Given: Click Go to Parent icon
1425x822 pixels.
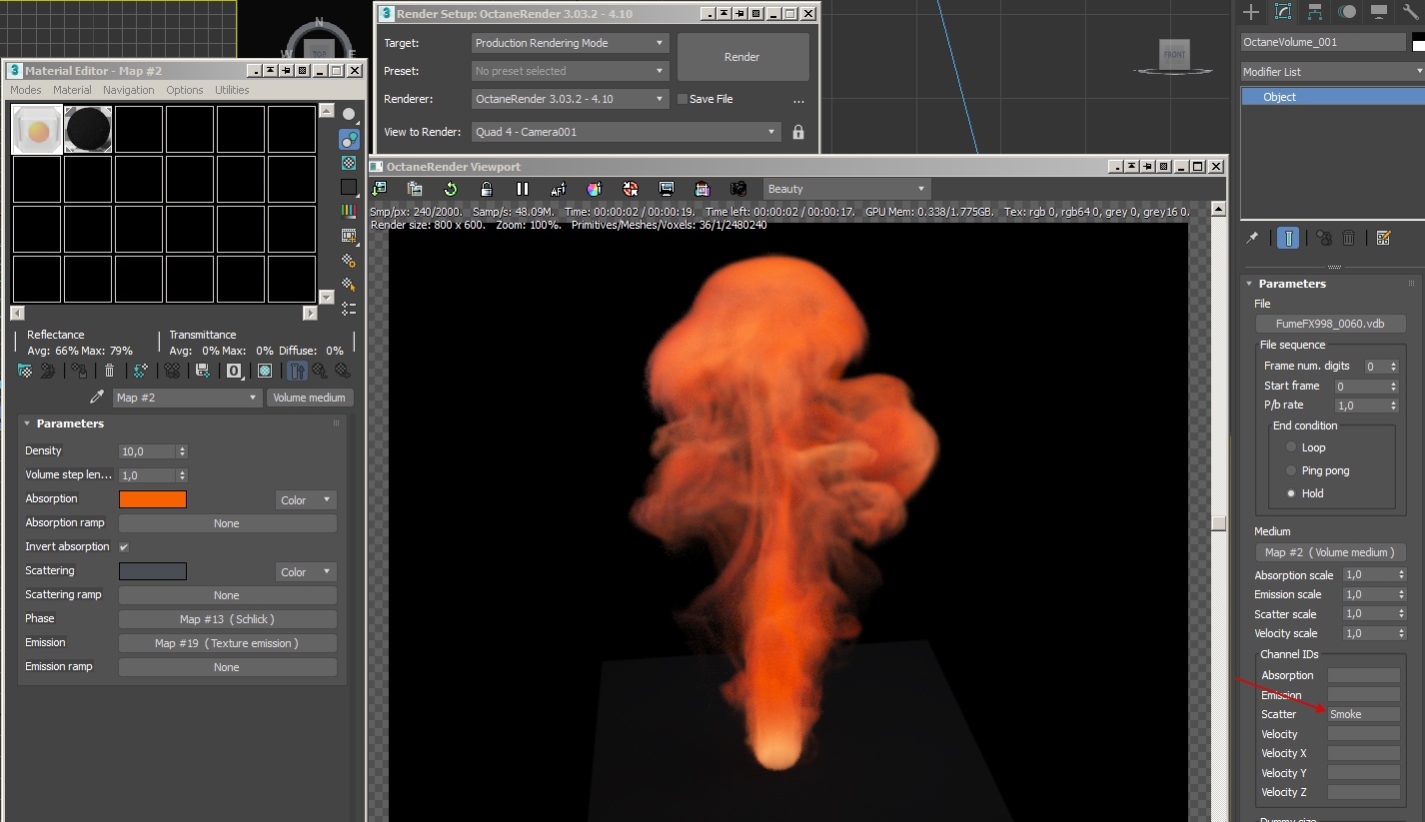Looking at the screenshot, I should click(320, 371).
